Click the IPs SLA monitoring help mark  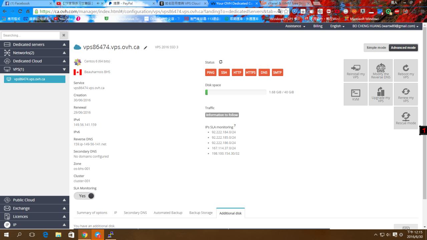(235, 126)
